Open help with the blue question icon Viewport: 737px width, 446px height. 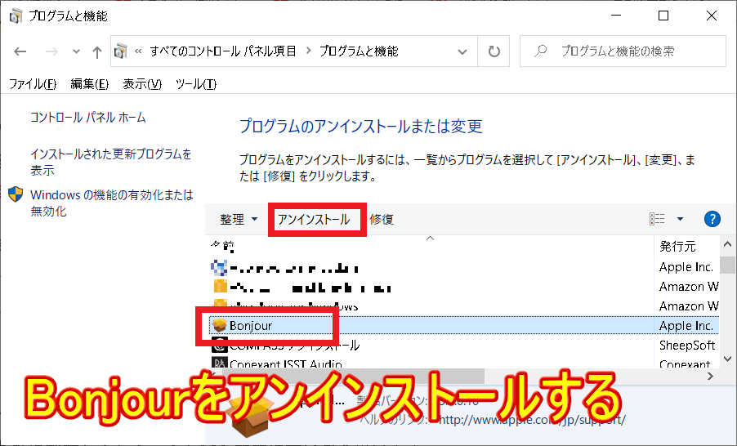point(712,219)
